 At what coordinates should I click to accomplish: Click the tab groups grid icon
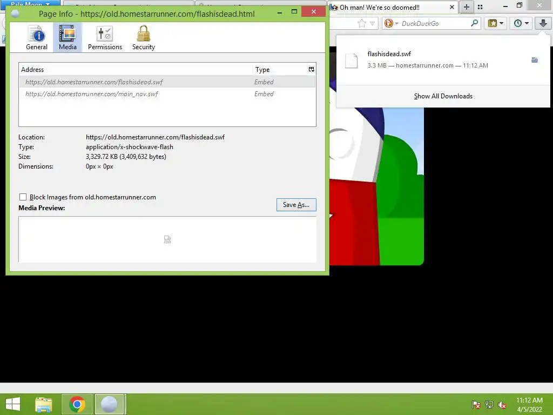pyautogui.click(x=480, y=7)
